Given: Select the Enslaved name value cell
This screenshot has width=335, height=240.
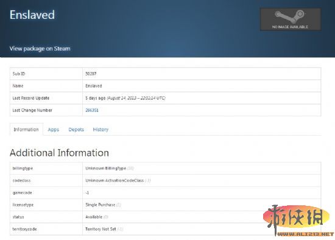Looking at the screenshot, I should (202, 86).
